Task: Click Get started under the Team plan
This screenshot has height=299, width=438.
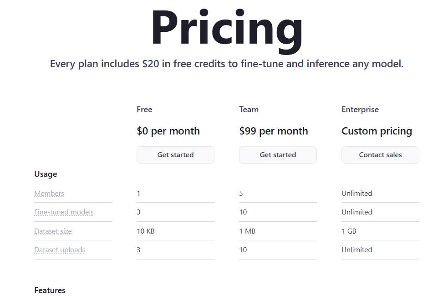Action: point(278,155)
